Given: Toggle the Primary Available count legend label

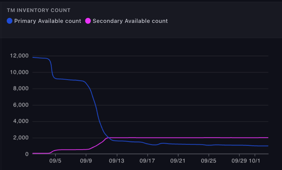Looking at the screenshot, I should click(48, 21).
